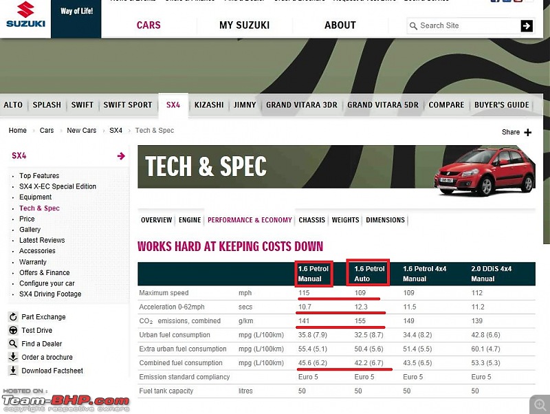The height and width of the screenshot is (414, 550).
Task: Open Top Features in sidebar
Action: click(39, 176)
